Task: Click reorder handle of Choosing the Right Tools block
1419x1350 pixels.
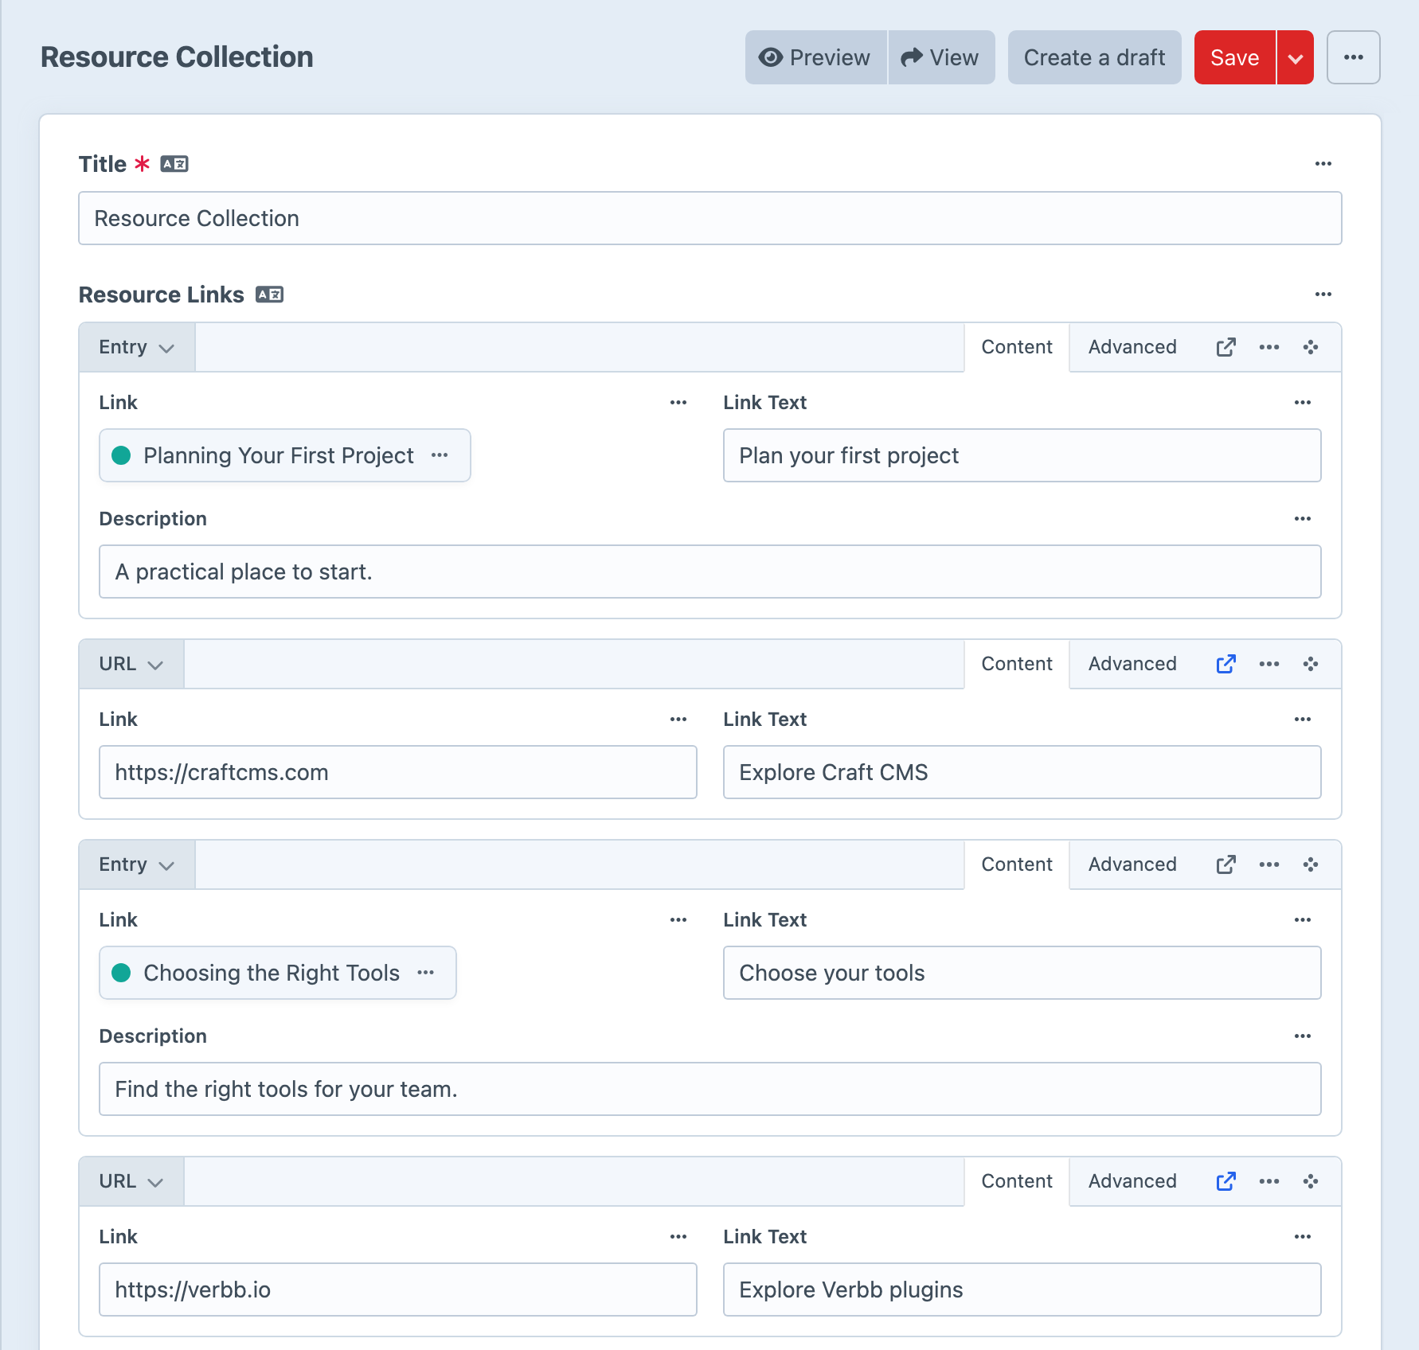Action: [x=1311, y=864]
